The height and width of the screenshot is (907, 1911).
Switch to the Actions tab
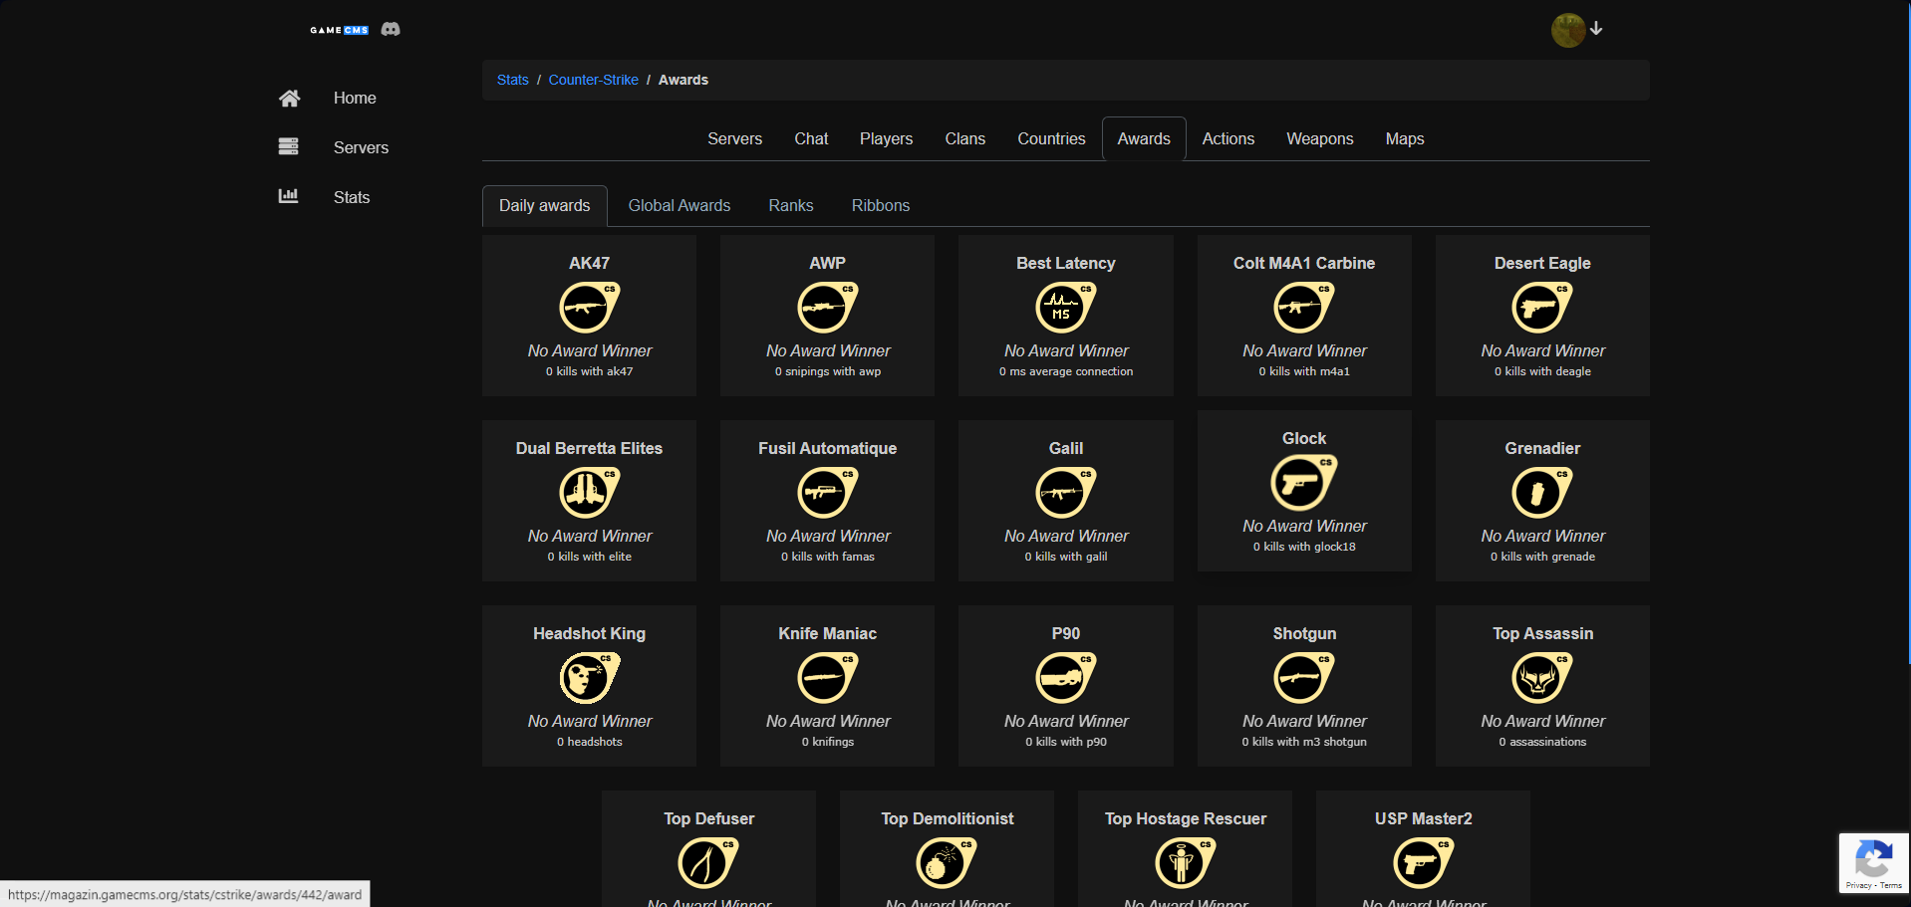[1228, 138]
